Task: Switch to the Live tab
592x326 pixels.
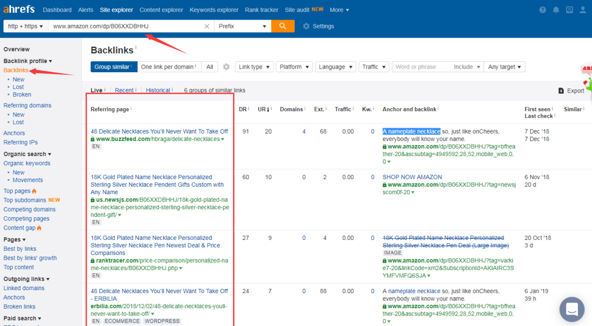Action: click(x=97, y=90)
